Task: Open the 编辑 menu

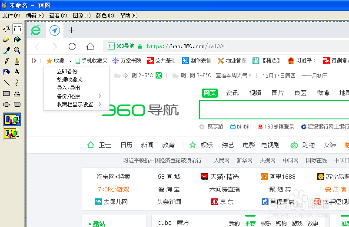Action: 35,16
